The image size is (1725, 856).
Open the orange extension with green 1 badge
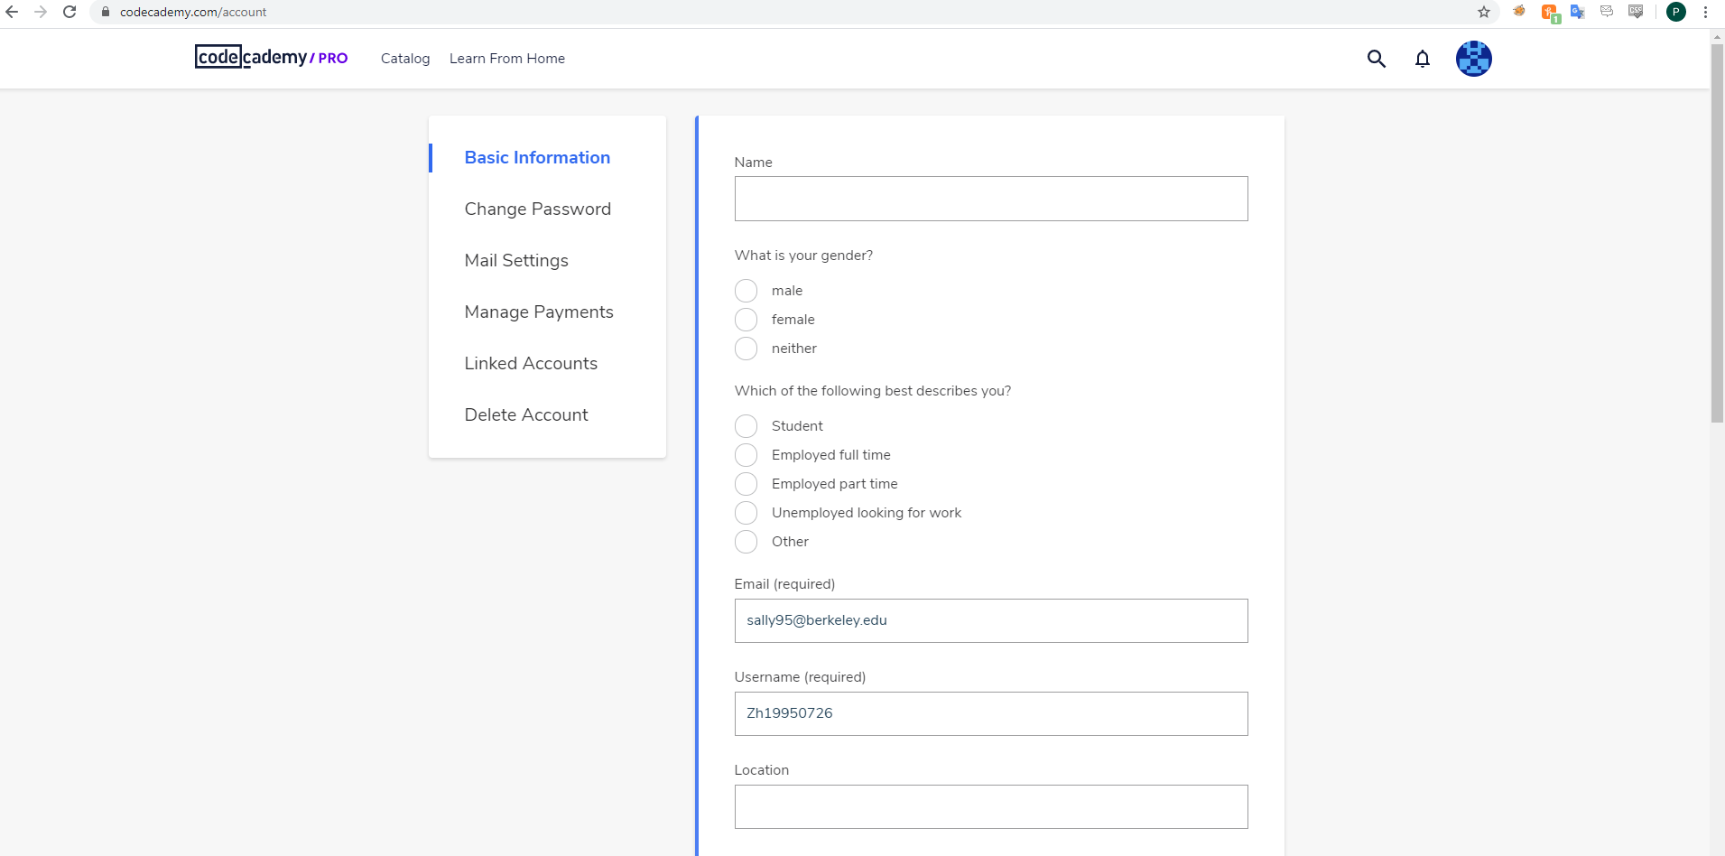[1551, 13]
